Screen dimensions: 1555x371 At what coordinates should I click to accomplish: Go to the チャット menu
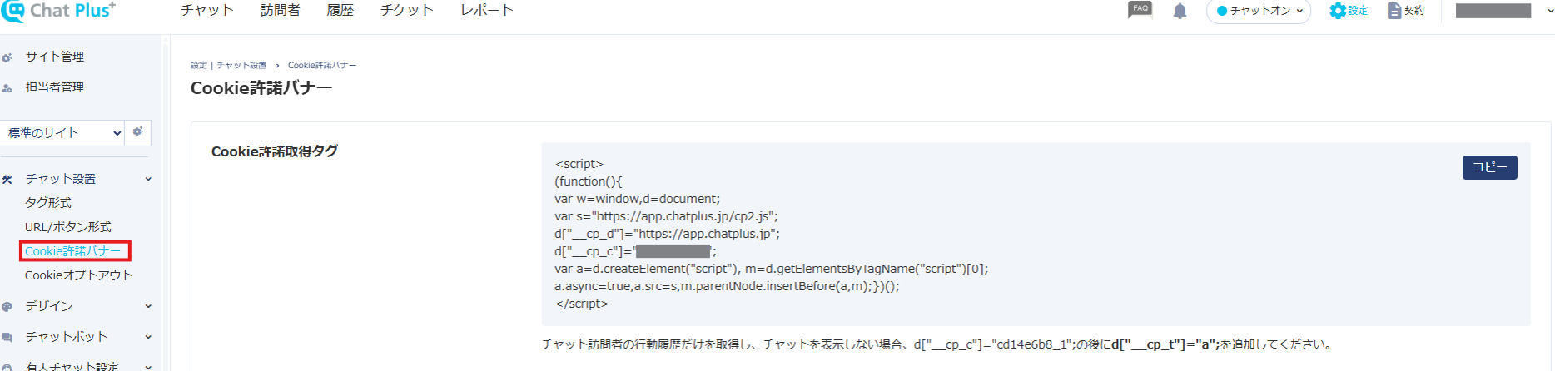207,10
